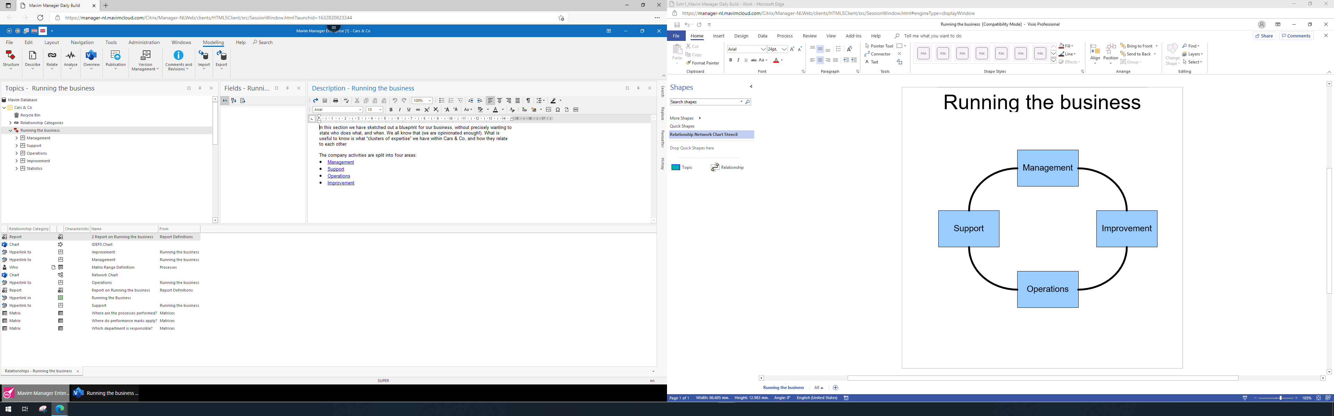1334x416 pixels.
Task: Open the Fill dropdown in Visio
Action: point(1066,46)
